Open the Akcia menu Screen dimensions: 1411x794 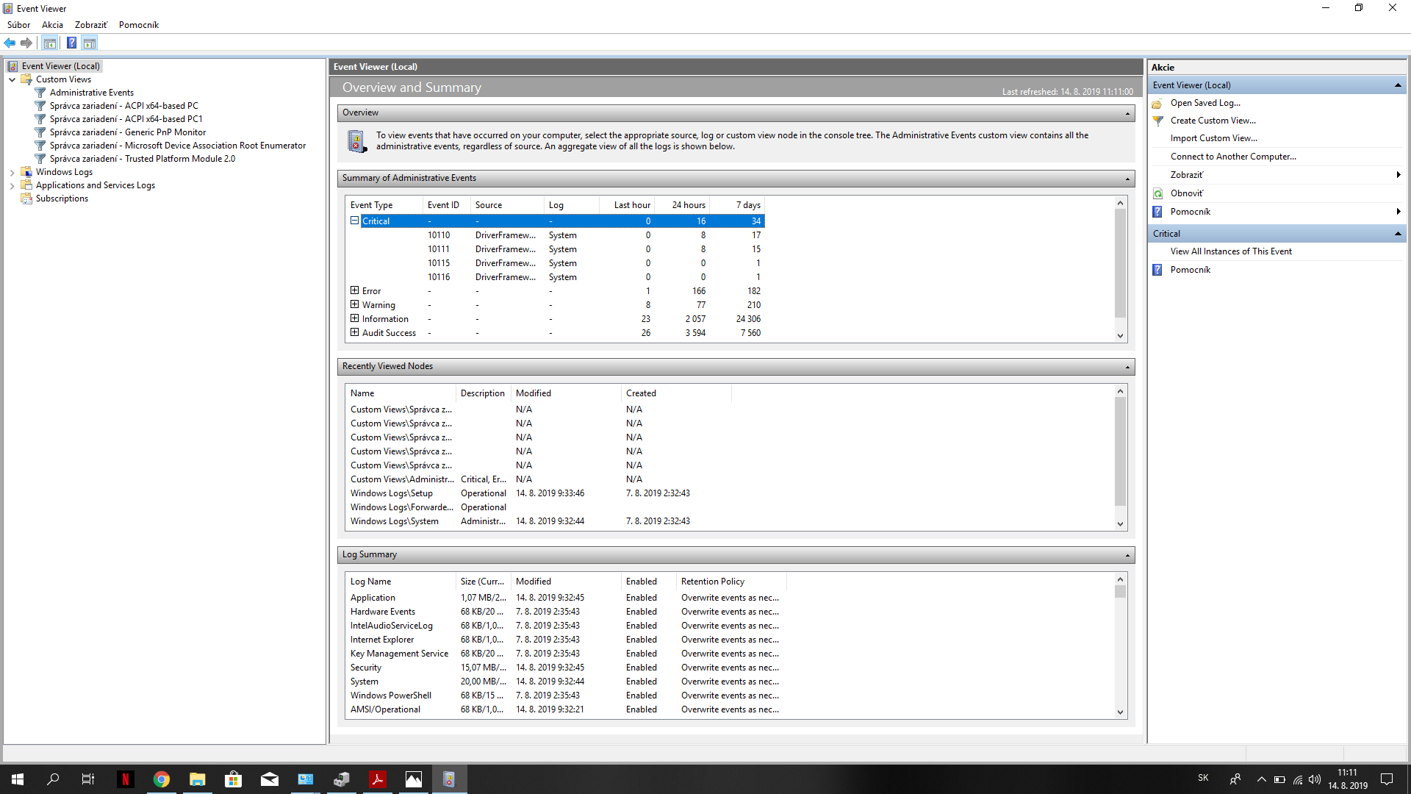click(x=52, y=25)
